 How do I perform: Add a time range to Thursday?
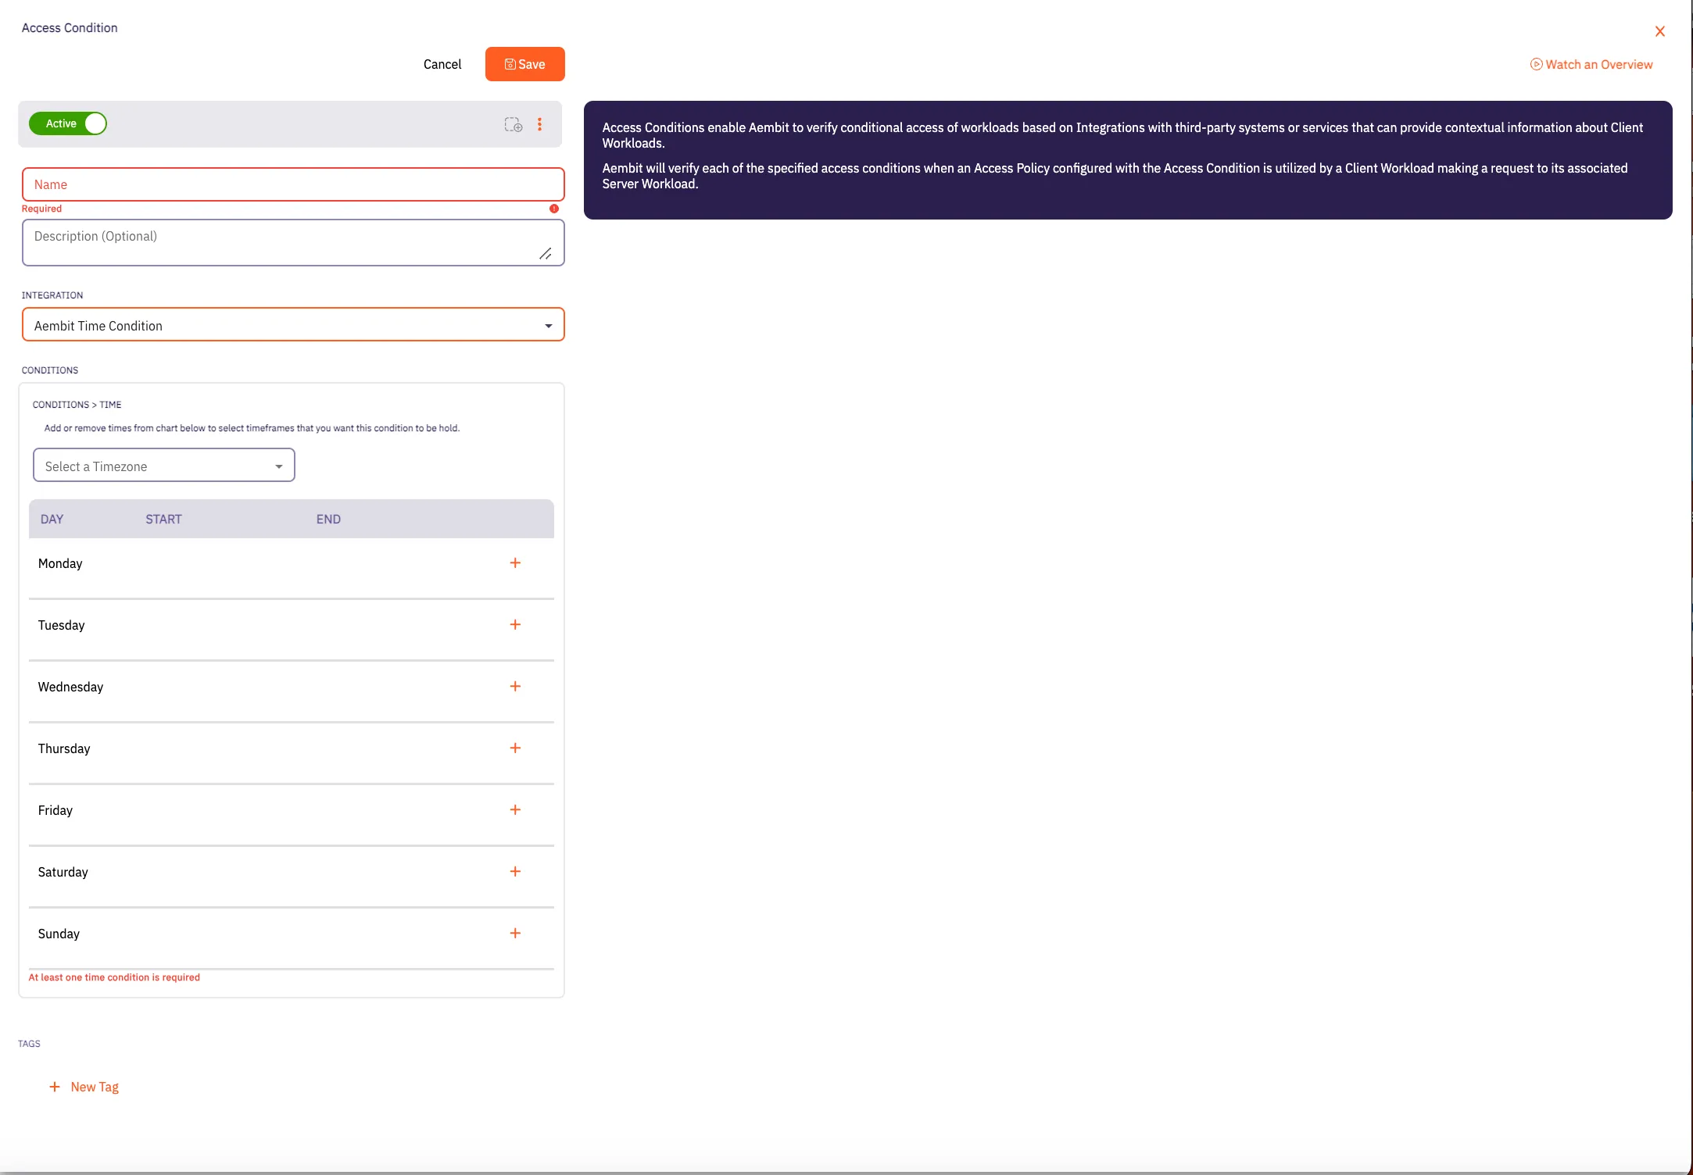[x=515, y=748]
